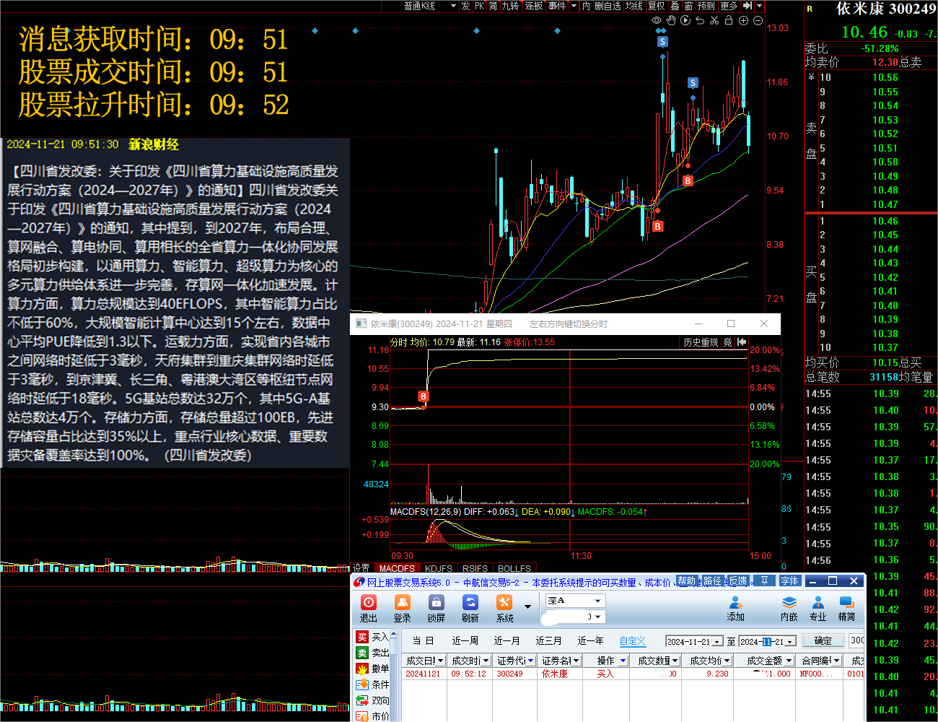This screenshot has height=722, width=938.
Task: Select 撤单 cancel order in trading sidebar
Action: click(372, 669)
